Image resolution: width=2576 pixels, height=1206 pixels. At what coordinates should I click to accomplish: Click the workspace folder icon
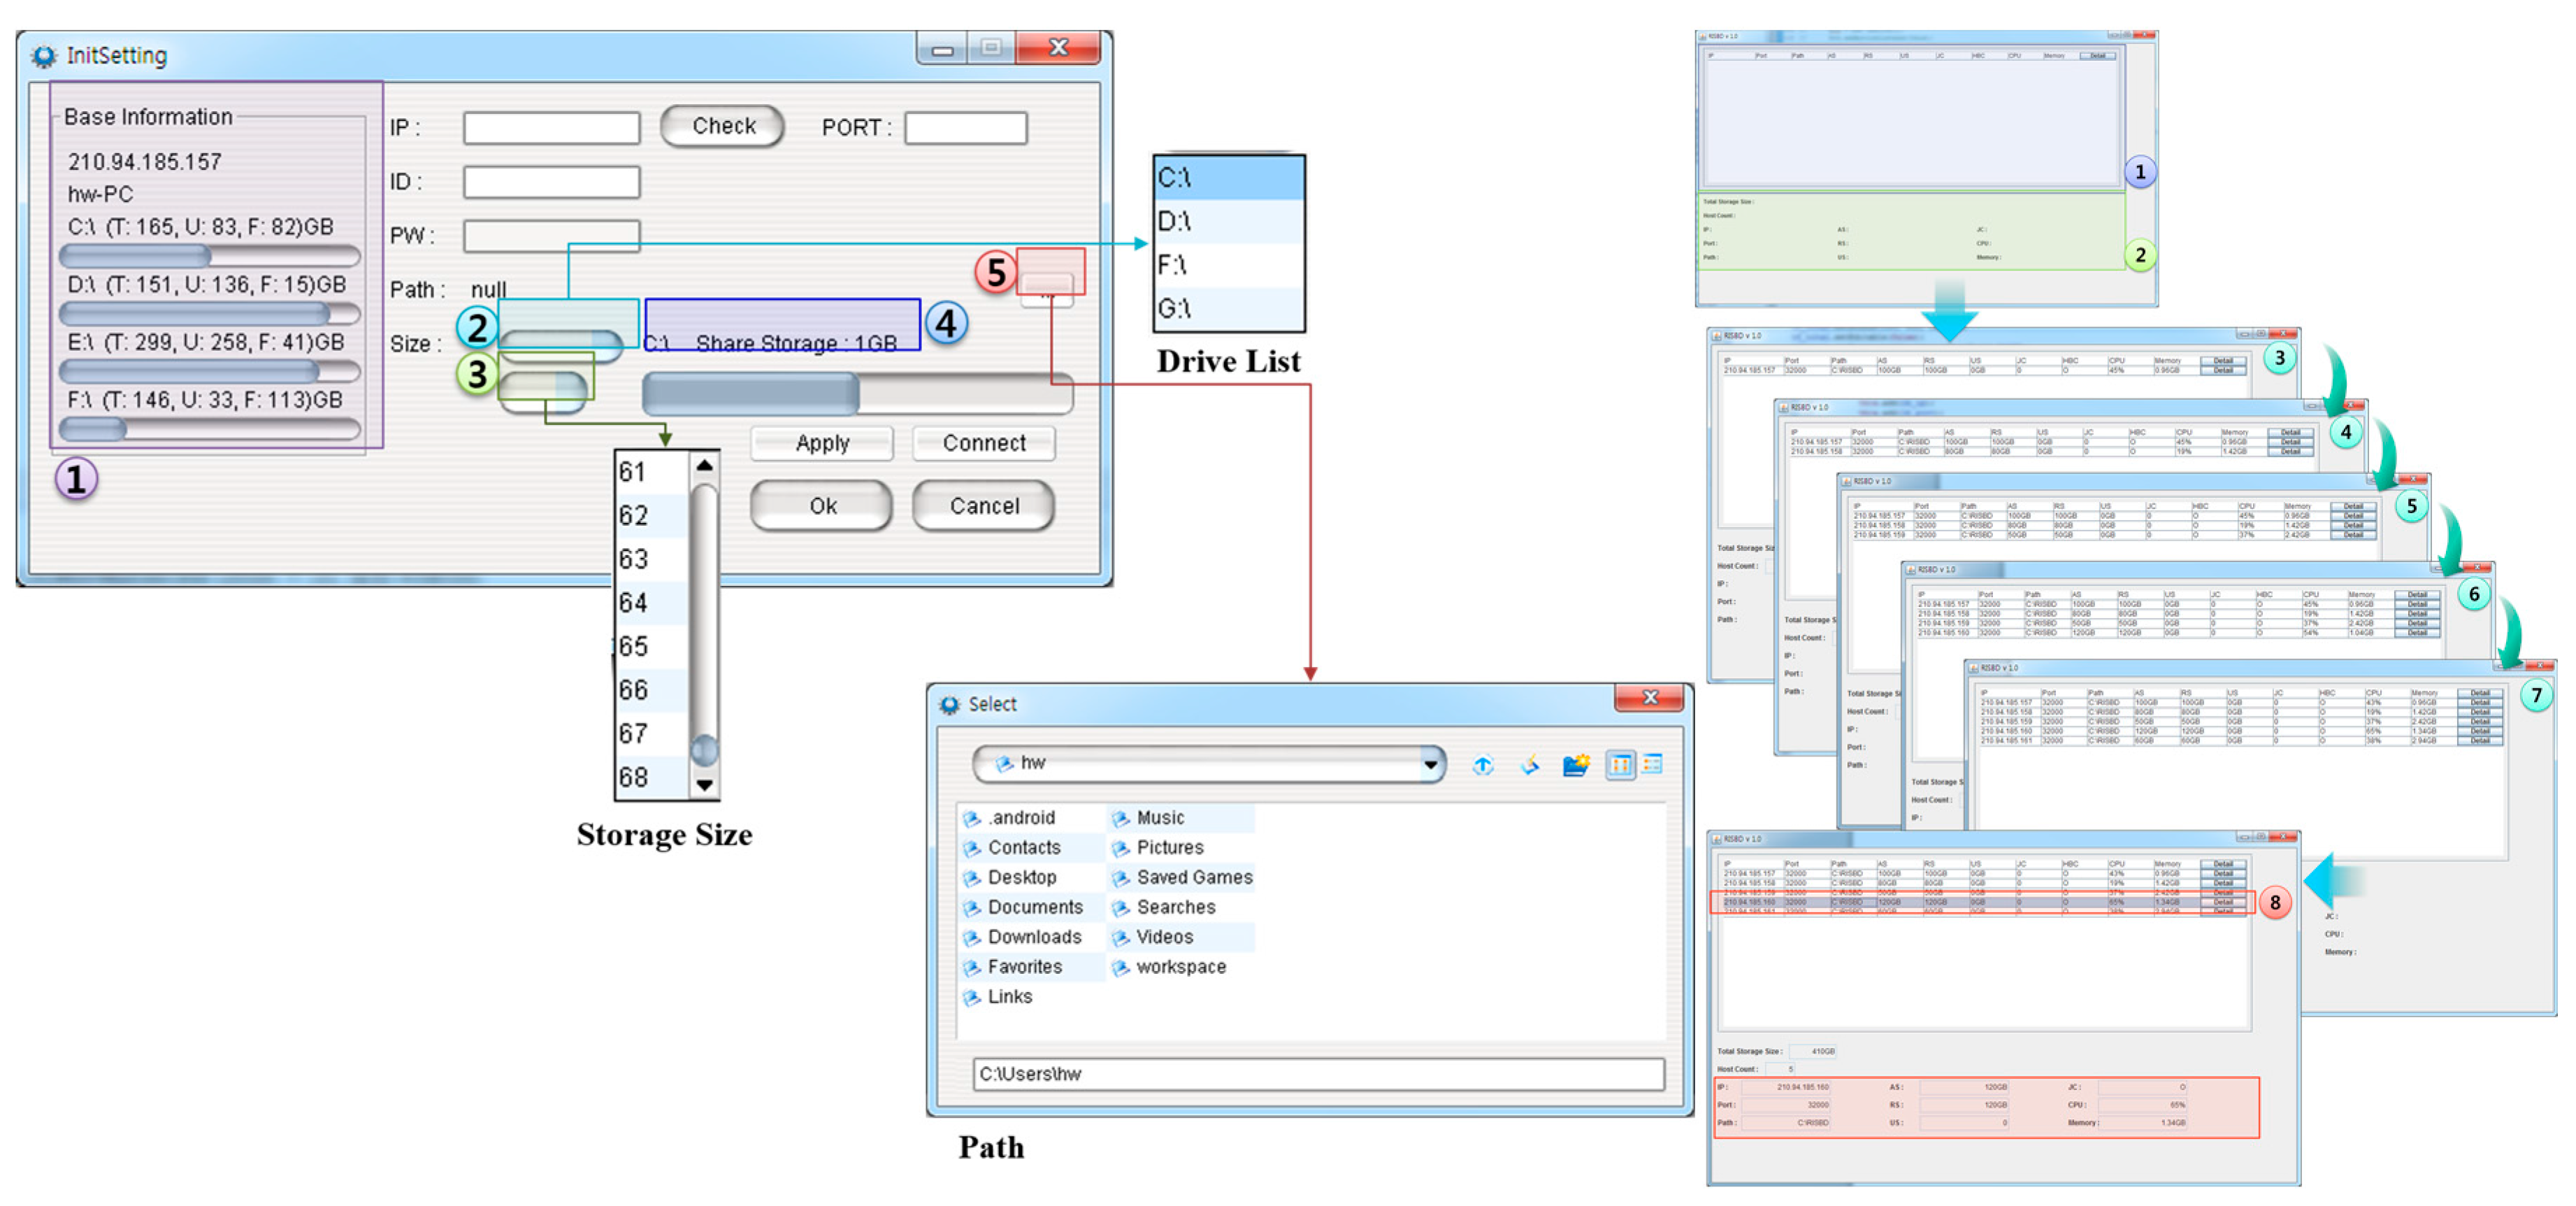(x=1120, y=968)
